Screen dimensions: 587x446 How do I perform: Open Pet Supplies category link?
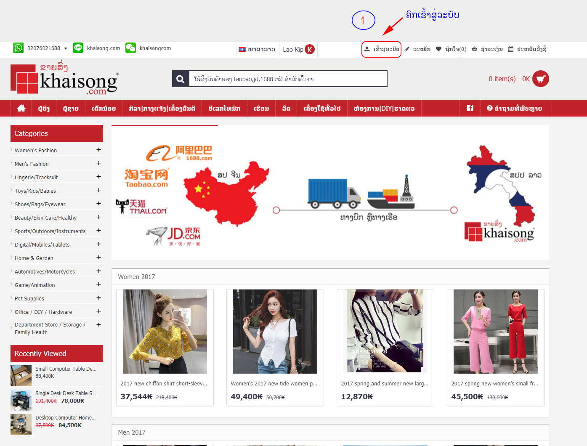[29, 298]
